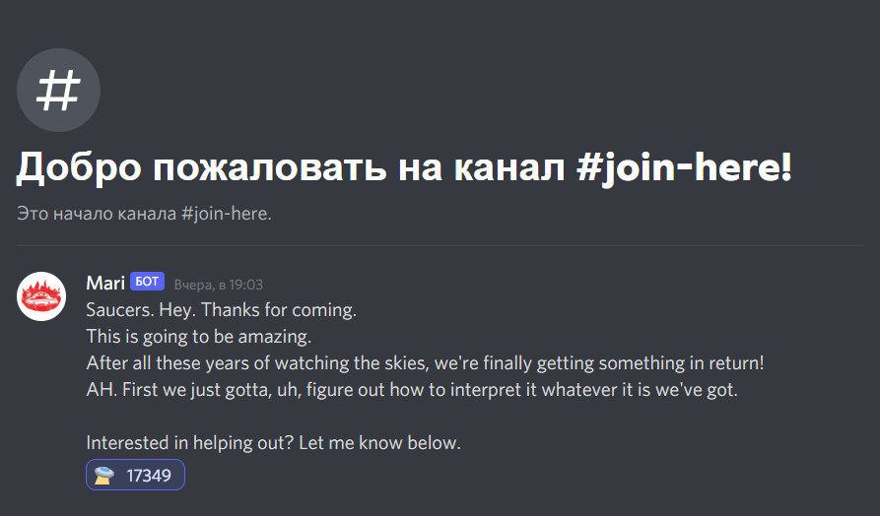Screen dimensions: 880x516
Task: Open Mari's red saucer avatar
Action: (x=41, y=295)
